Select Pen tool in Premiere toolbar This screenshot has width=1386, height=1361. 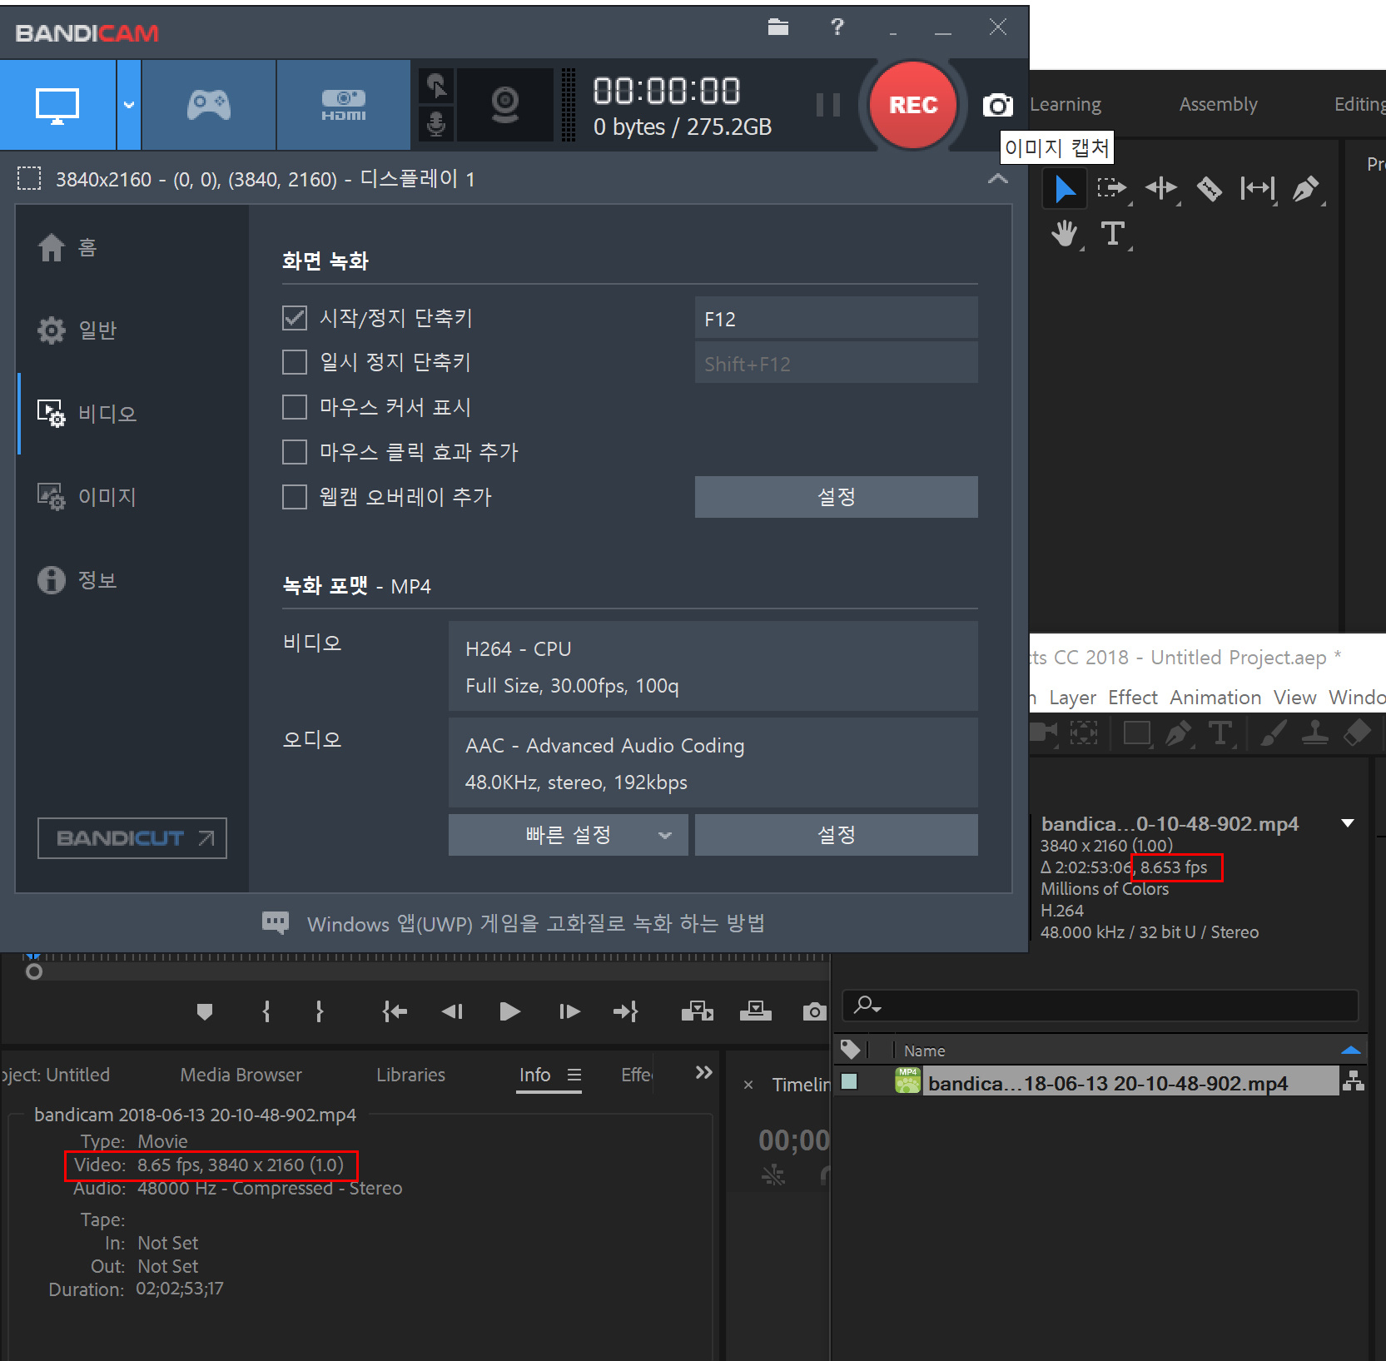coord(1306,189)
